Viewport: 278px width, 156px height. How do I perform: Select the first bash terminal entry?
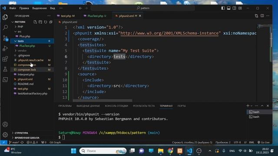[259, 112]
